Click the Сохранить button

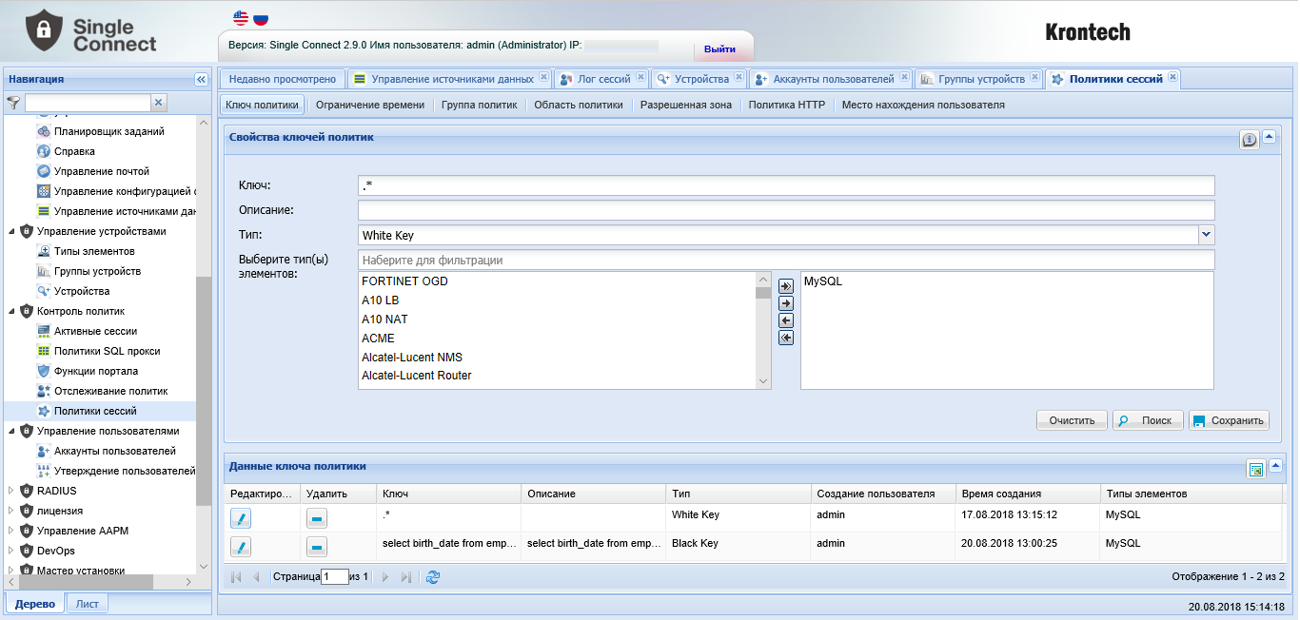(x=1229, y=420)
